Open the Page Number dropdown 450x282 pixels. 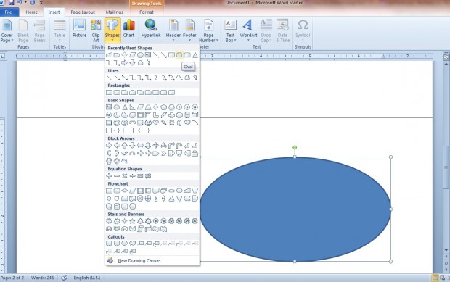coord(208,30)
